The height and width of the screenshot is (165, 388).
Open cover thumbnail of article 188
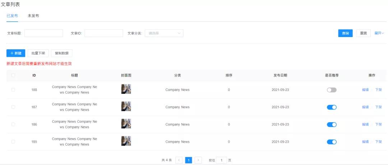126,89
